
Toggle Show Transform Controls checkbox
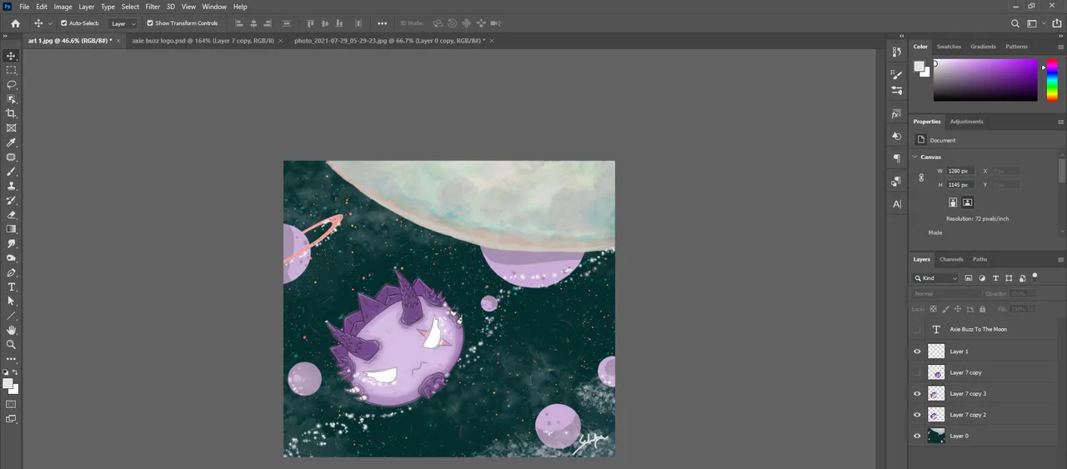click(150, 23)
